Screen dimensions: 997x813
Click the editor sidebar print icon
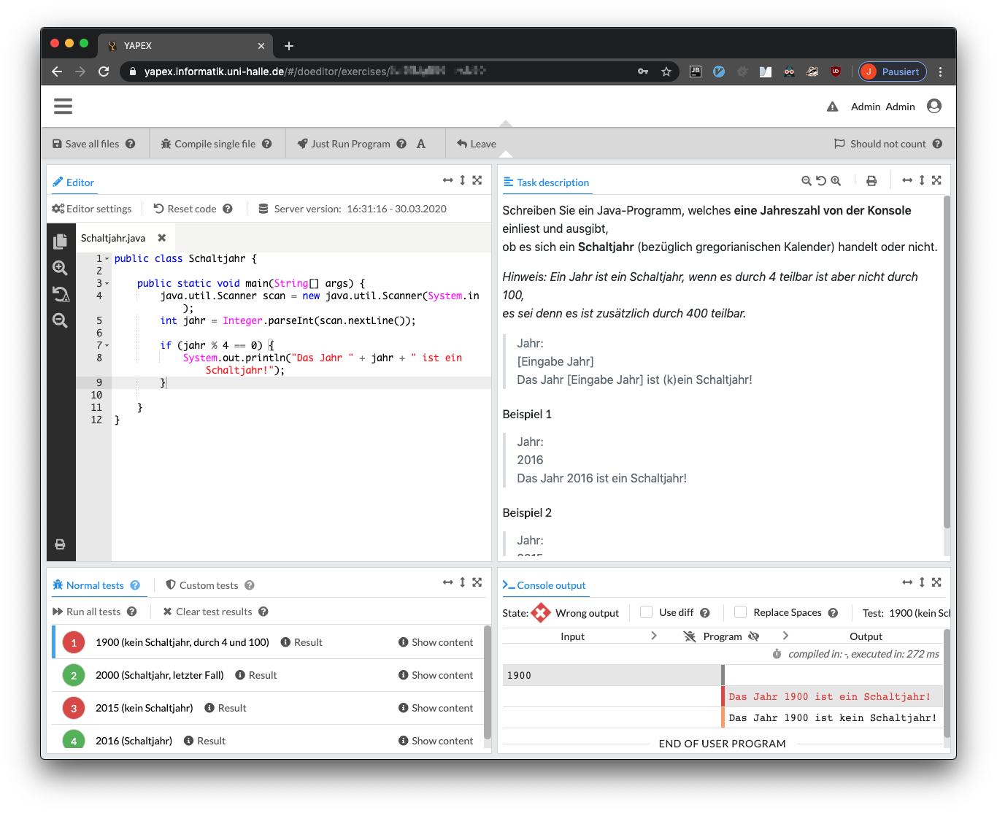pos(61,544)
